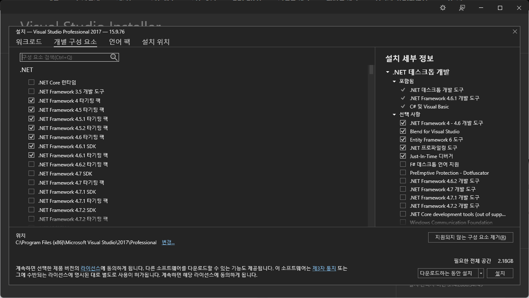Viewport: 529px width, 298px height.
Task: Check PreEmptive Protection - Dotfuscator option
Action: pos(403,173)
